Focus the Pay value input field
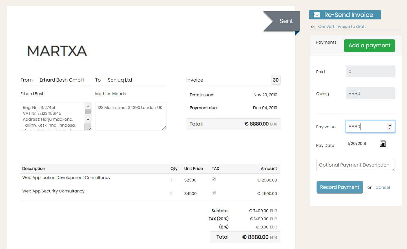The image size is (407, 249). (x=370, y=127)
